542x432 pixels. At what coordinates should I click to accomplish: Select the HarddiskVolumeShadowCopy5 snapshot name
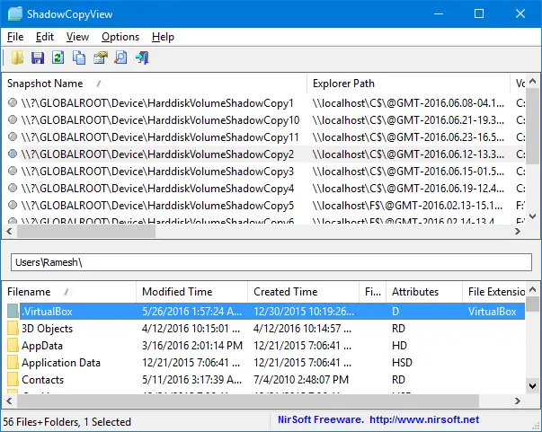[x=157, y=206]
